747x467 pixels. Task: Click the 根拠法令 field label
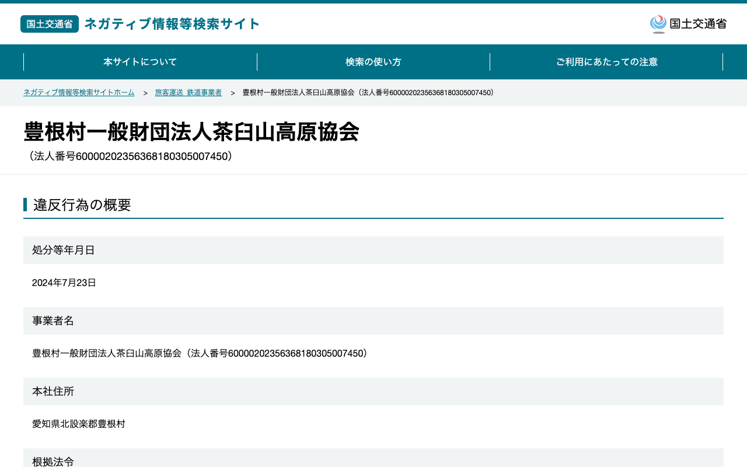tap(53, 461)
